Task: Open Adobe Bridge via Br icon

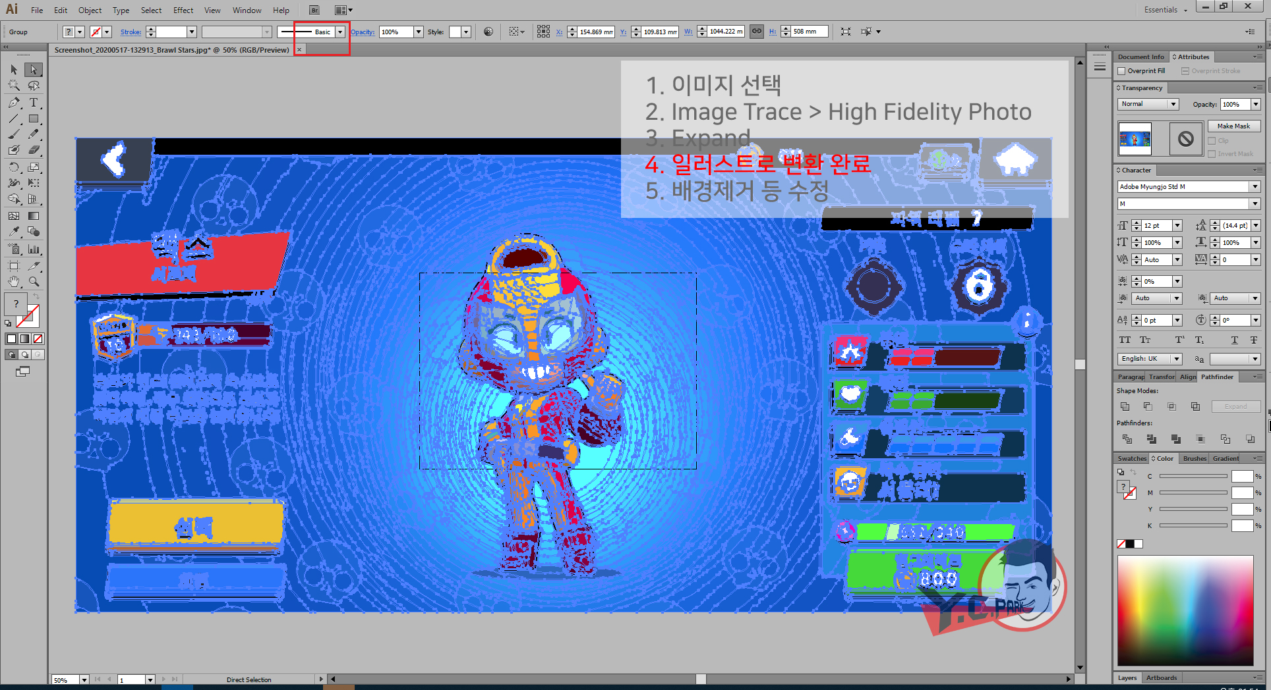Action: click(314, 10)
